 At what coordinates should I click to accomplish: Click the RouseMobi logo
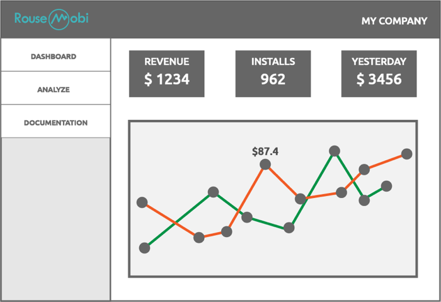(x=52, y=19)
